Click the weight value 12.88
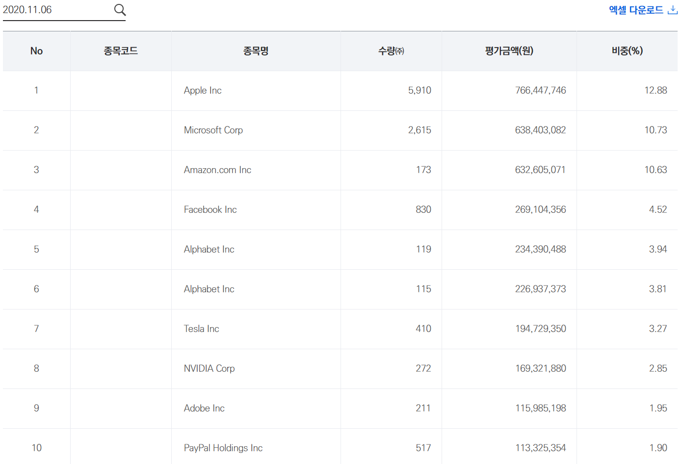683x464 pixels. point(656,90)
